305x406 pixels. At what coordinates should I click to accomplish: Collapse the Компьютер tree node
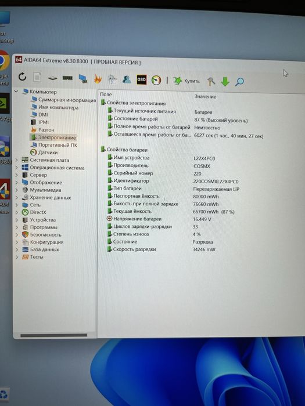click(16, 92)
